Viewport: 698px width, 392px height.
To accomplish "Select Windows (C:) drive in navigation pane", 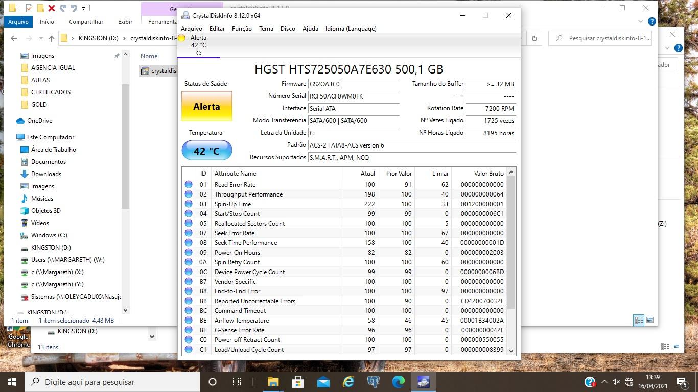I will [x=49, y=235].
